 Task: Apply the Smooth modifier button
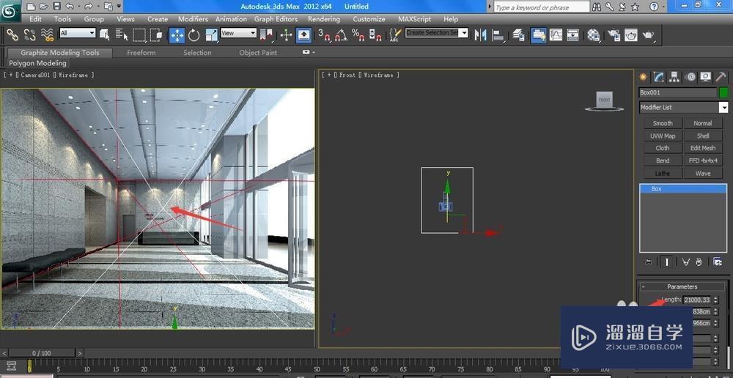click(663, 123)
